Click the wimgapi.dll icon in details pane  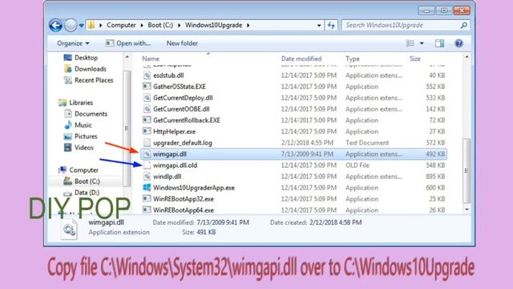(70, 230)
